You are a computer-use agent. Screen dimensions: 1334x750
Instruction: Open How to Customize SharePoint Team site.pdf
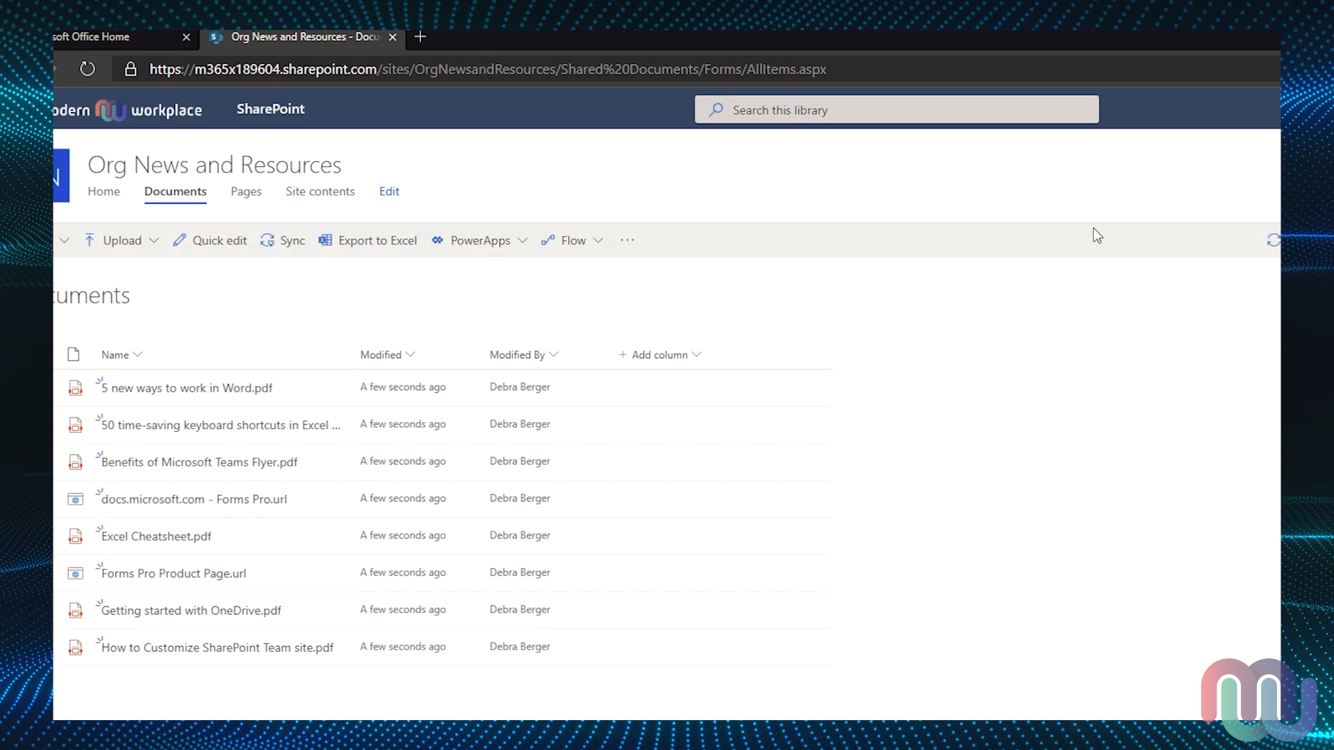point(217,648)
